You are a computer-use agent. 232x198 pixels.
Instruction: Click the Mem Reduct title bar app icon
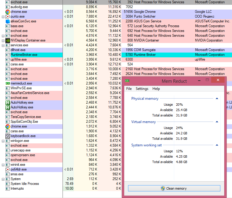(x=127, y=81)
